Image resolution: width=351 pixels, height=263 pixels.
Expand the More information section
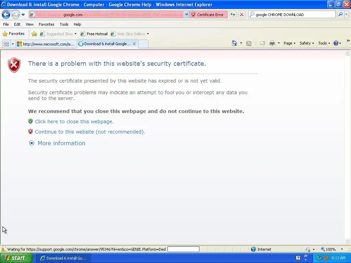(61, 143)
